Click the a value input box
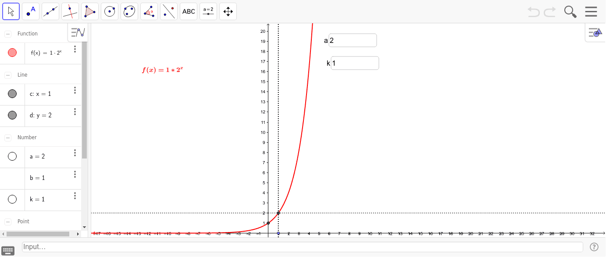Viewport: 606px width, 257px height. click(353, 40)
